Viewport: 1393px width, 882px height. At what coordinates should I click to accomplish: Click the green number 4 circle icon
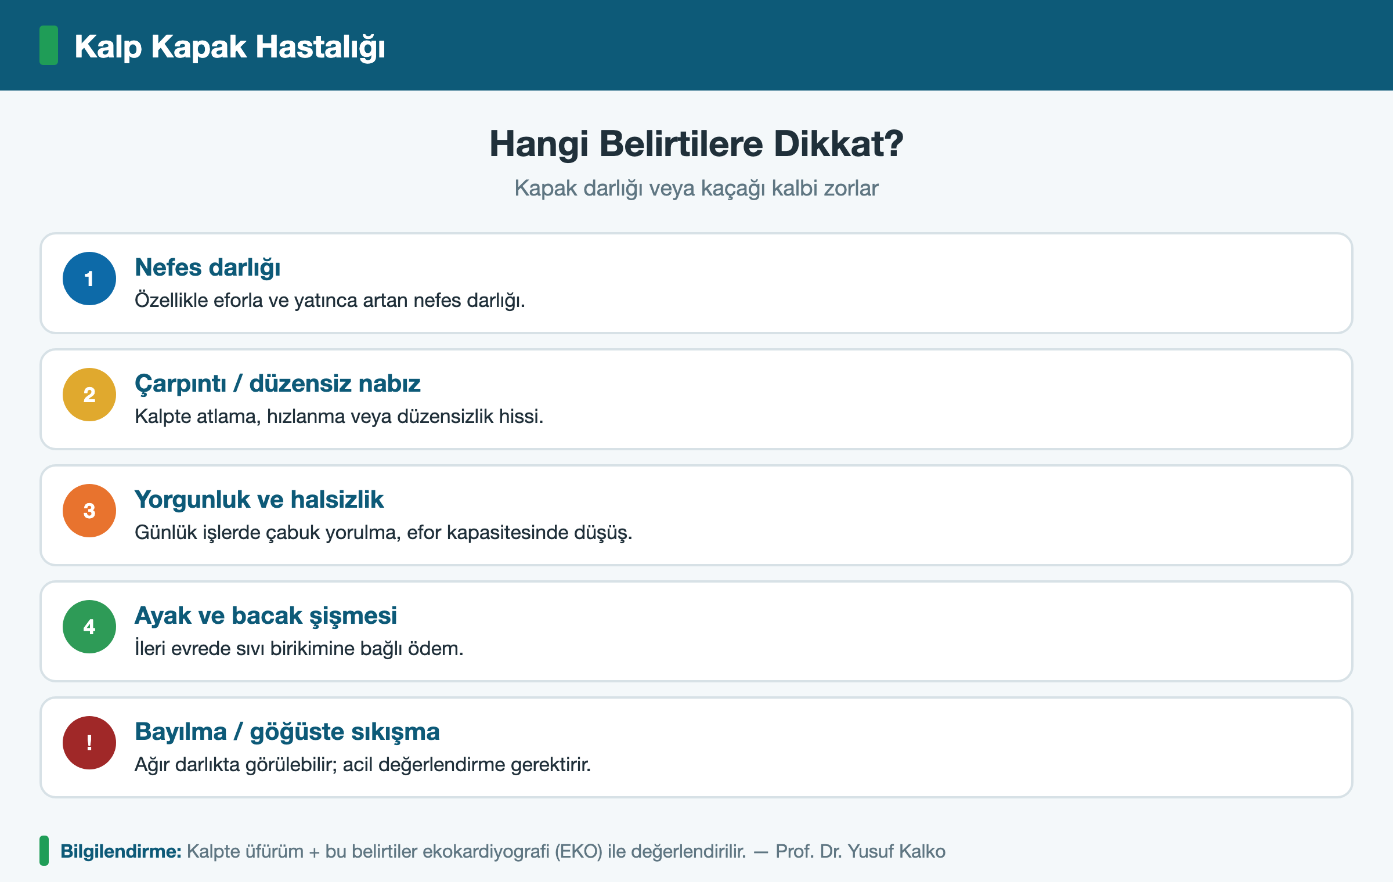point(89,627)
